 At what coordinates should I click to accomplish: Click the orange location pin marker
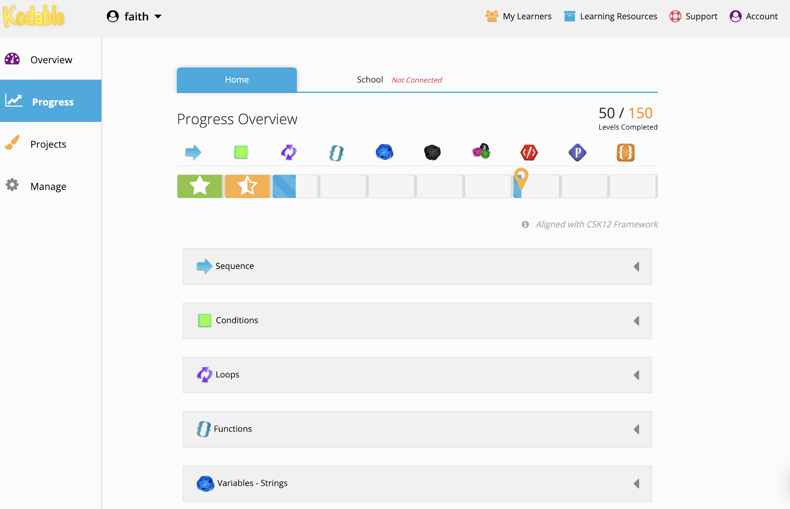(521, 178)
